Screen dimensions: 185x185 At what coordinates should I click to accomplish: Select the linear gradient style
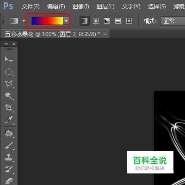coord(85,21)
